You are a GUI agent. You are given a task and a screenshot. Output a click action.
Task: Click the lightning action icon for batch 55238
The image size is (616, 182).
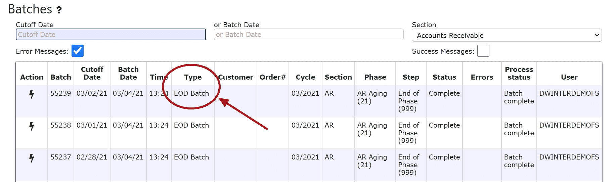32,126
